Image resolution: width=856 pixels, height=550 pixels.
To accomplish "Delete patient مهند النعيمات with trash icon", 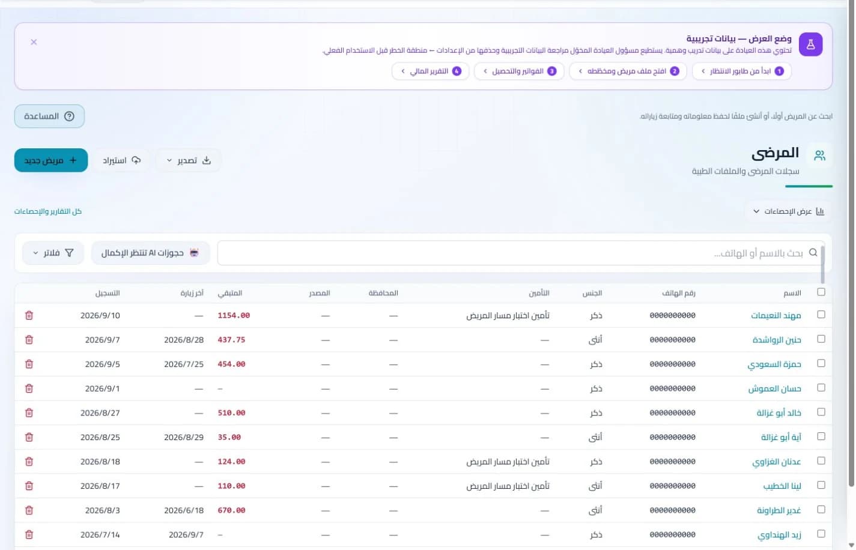I will [x=29, y=315].
